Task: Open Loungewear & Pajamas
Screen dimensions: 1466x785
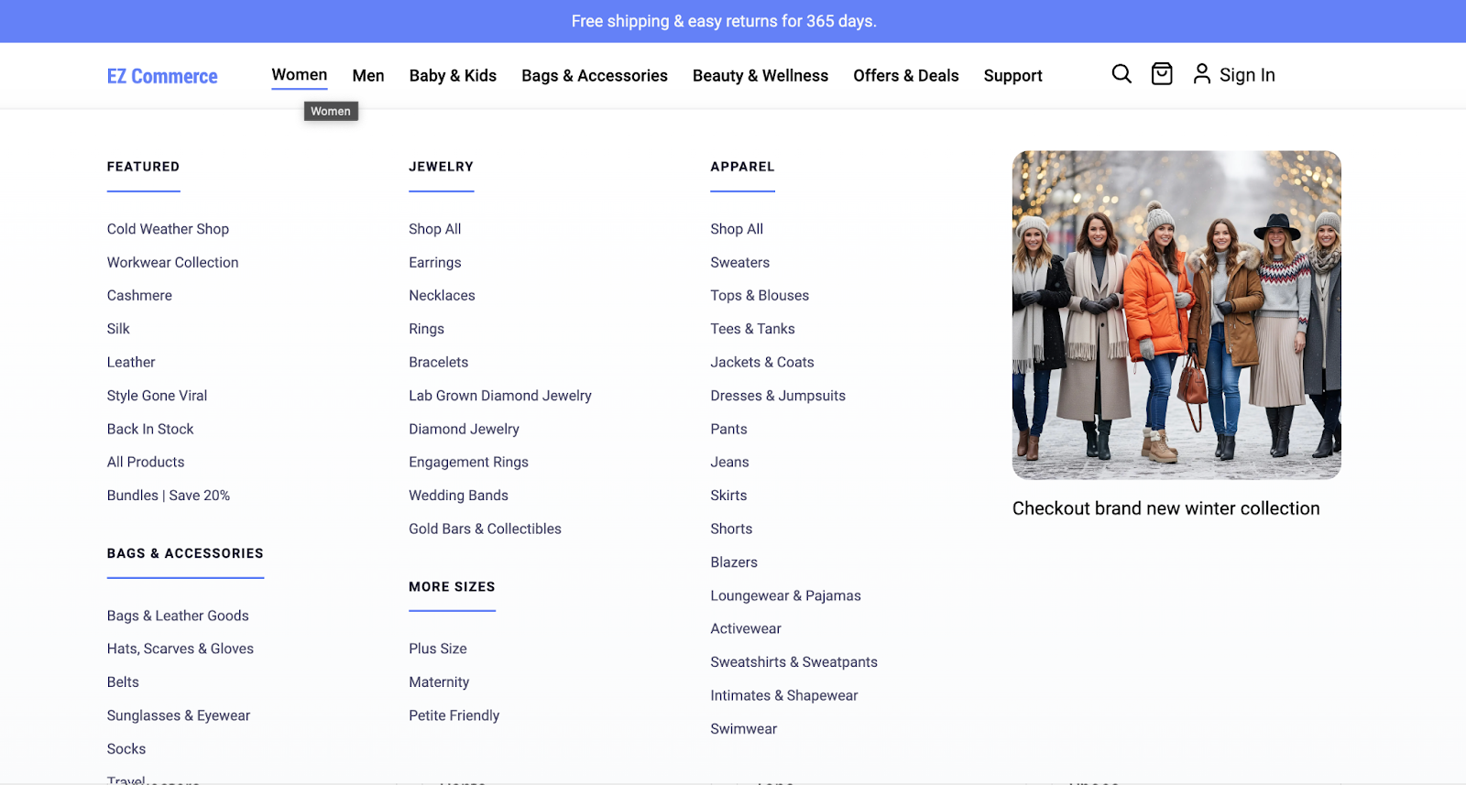Action: point(785,595)
